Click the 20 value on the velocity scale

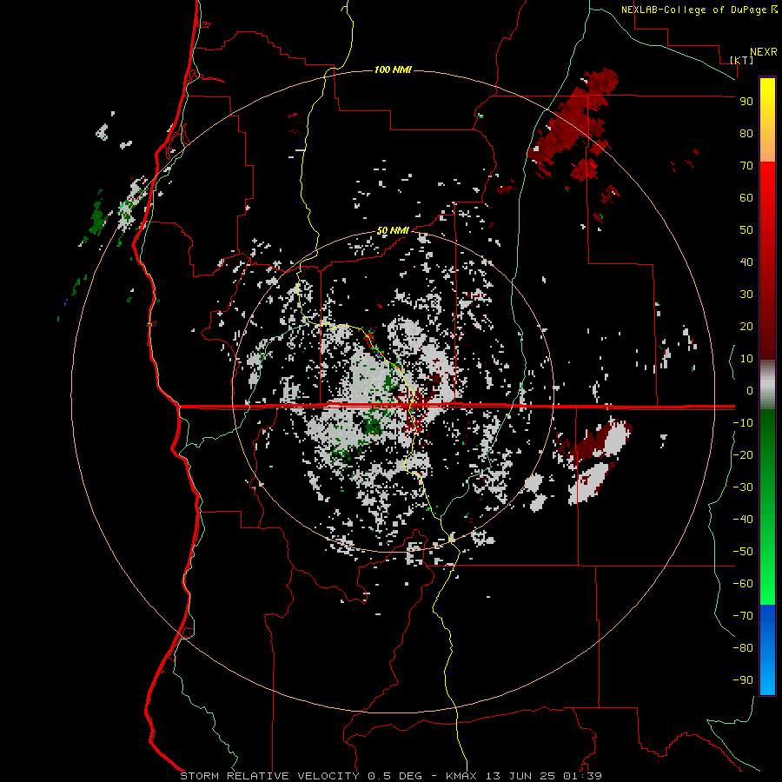click(x=746, y=326)
